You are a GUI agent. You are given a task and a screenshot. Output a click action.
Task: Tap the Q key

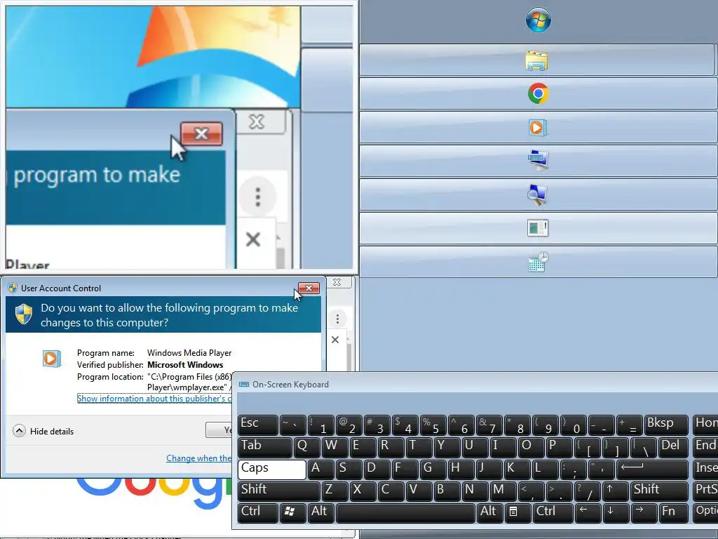pyautogui.click(x=306, y=447)
